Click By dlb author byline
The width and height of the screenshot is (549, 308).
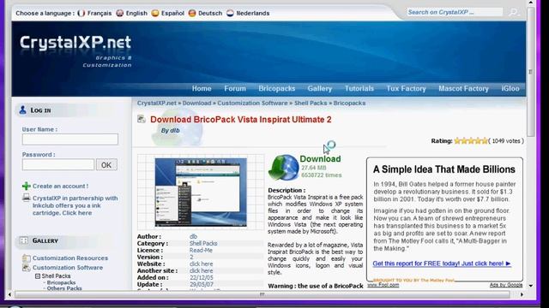[x=170, y=131]
